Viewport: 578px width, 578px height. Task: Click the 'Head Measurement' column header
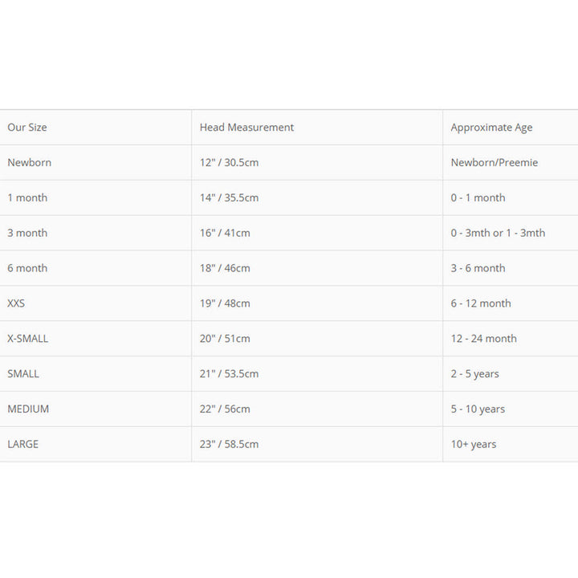tap(246, 128)
